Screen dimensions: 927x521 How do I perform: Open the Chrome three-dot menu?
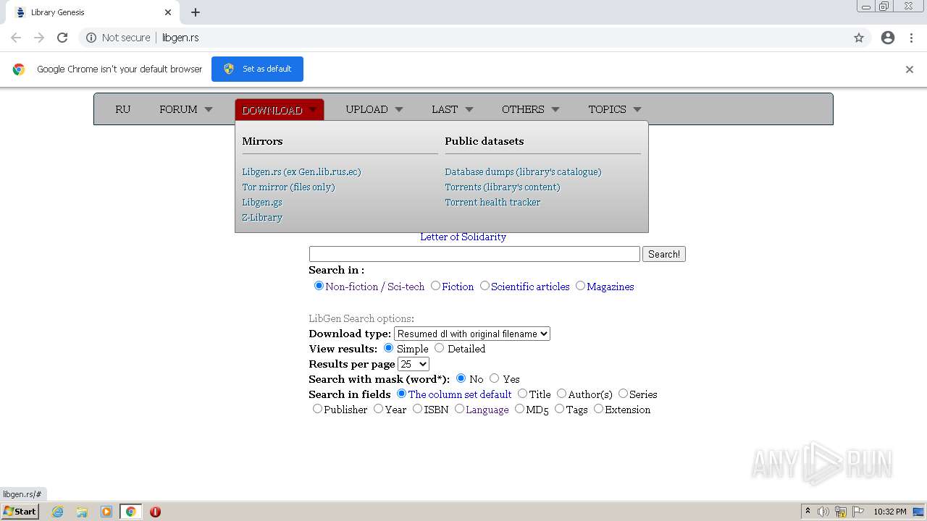911,38
